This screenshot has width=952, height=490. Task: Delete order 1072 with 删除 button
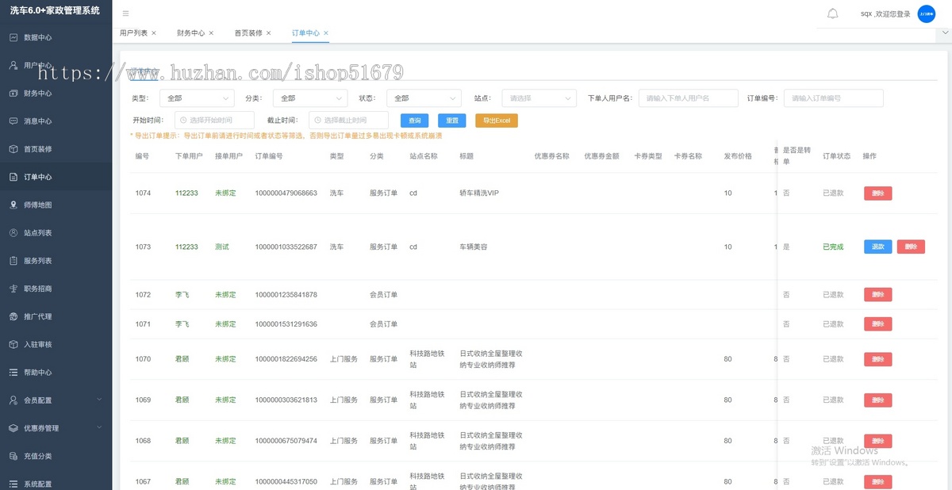pos(878,294)
